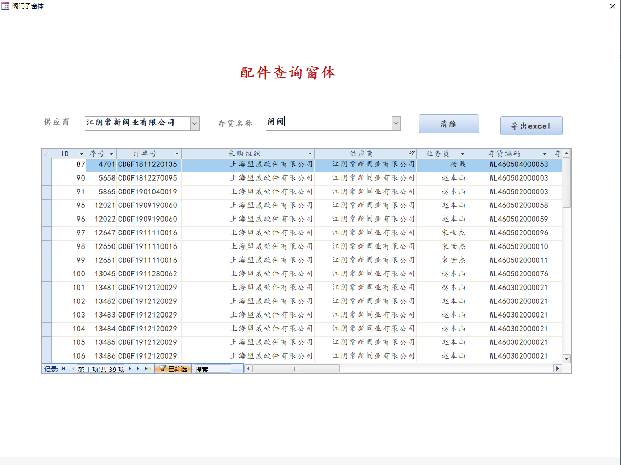Go to next record in navigator

tap(130, 369)
